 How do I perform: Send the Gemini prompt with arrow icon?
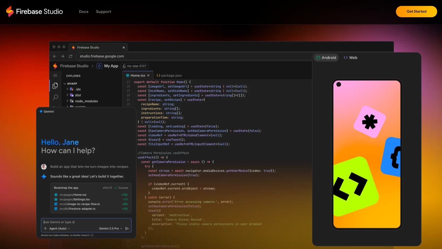pyautogui.click(x=127, y=229)
